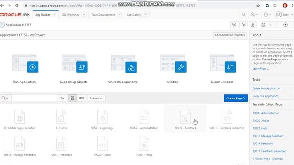The height and width of the screenshot is (165, 294).
Task: Open the Supporting Objects icon
Action: (x=74, y=64)
